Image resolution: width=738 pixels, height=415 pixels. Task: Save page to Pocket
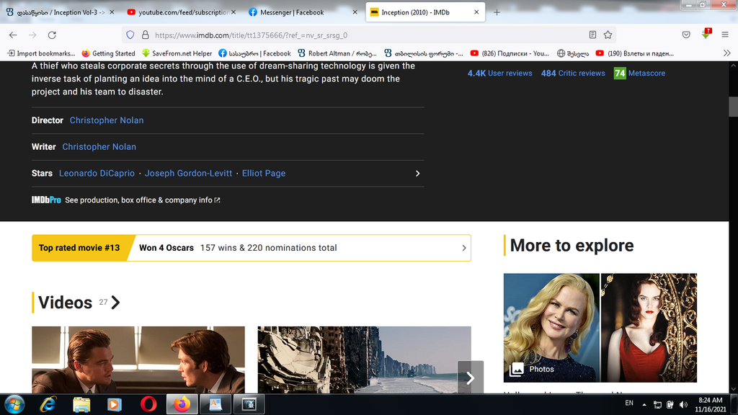pyautogui.click(x=686, y=35)
